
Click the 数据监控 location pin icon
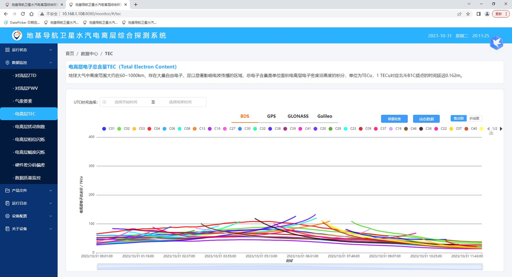pyautogui.click(x=8, y=63)
